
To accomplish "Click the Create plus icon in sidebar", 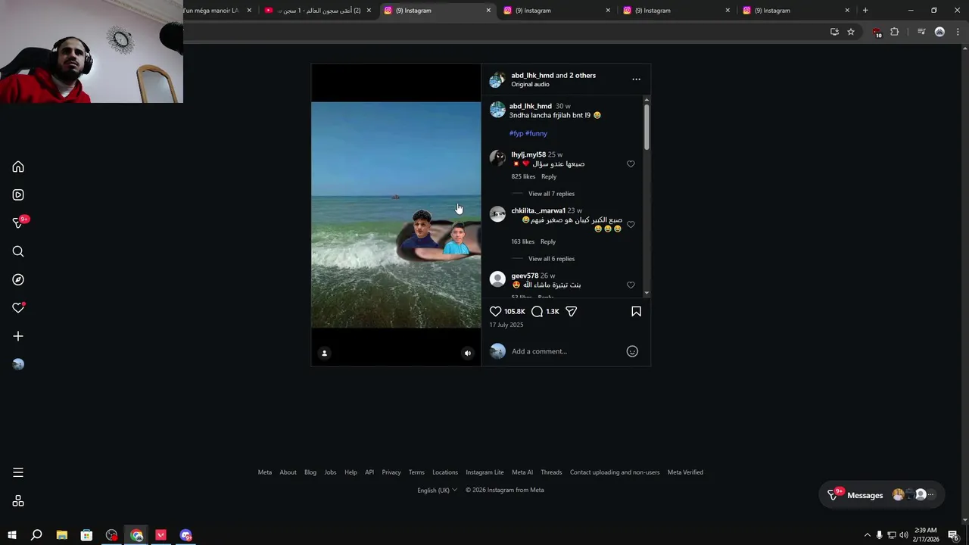I will [x=18, y=336].
